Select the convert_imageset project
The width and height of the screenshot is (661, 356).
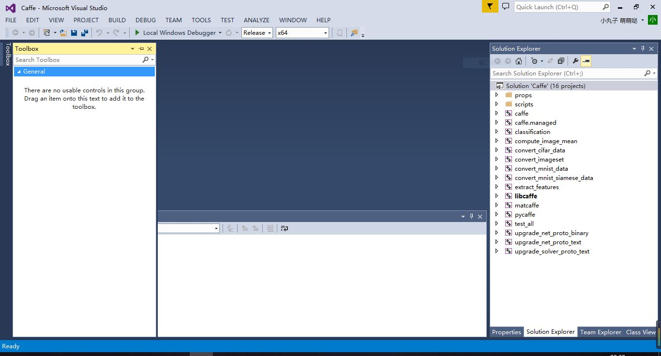[539, 159]
